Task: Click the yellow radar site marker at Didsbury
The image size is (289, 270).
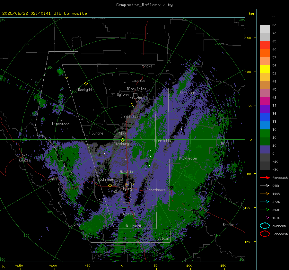Action: (123, 140)
